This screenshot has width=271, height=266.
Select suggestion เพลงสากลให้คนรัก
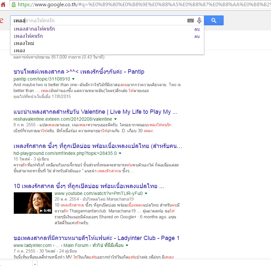34,29
